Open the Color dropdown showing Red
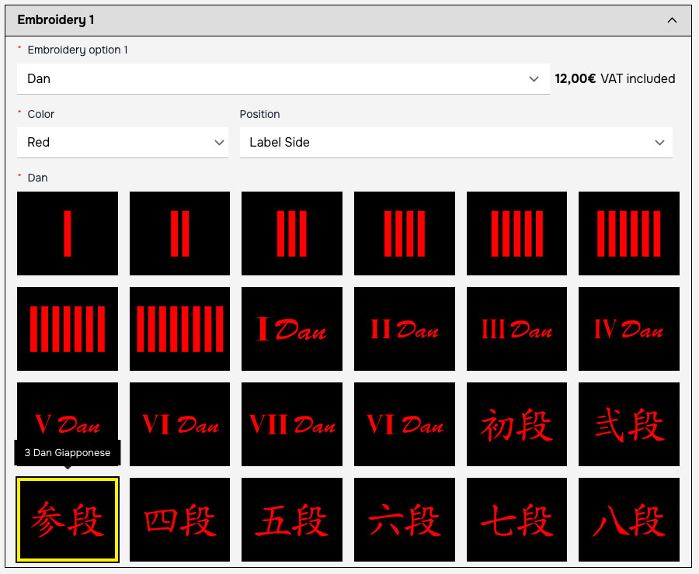This screenshot has width=699, height=574. coord(123,143)
